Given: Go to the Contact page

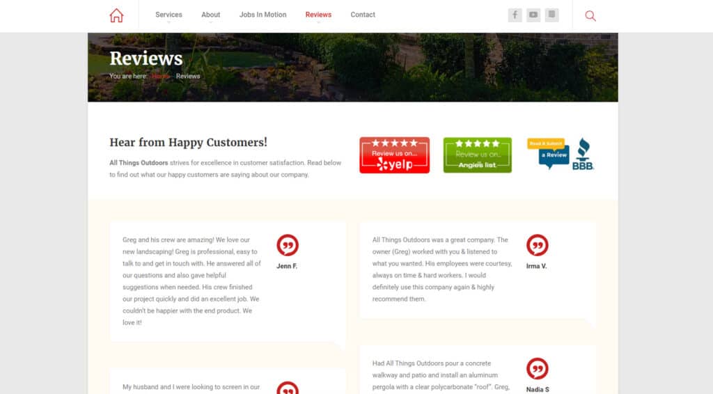Looking at the screenshot, I should 363,15.
